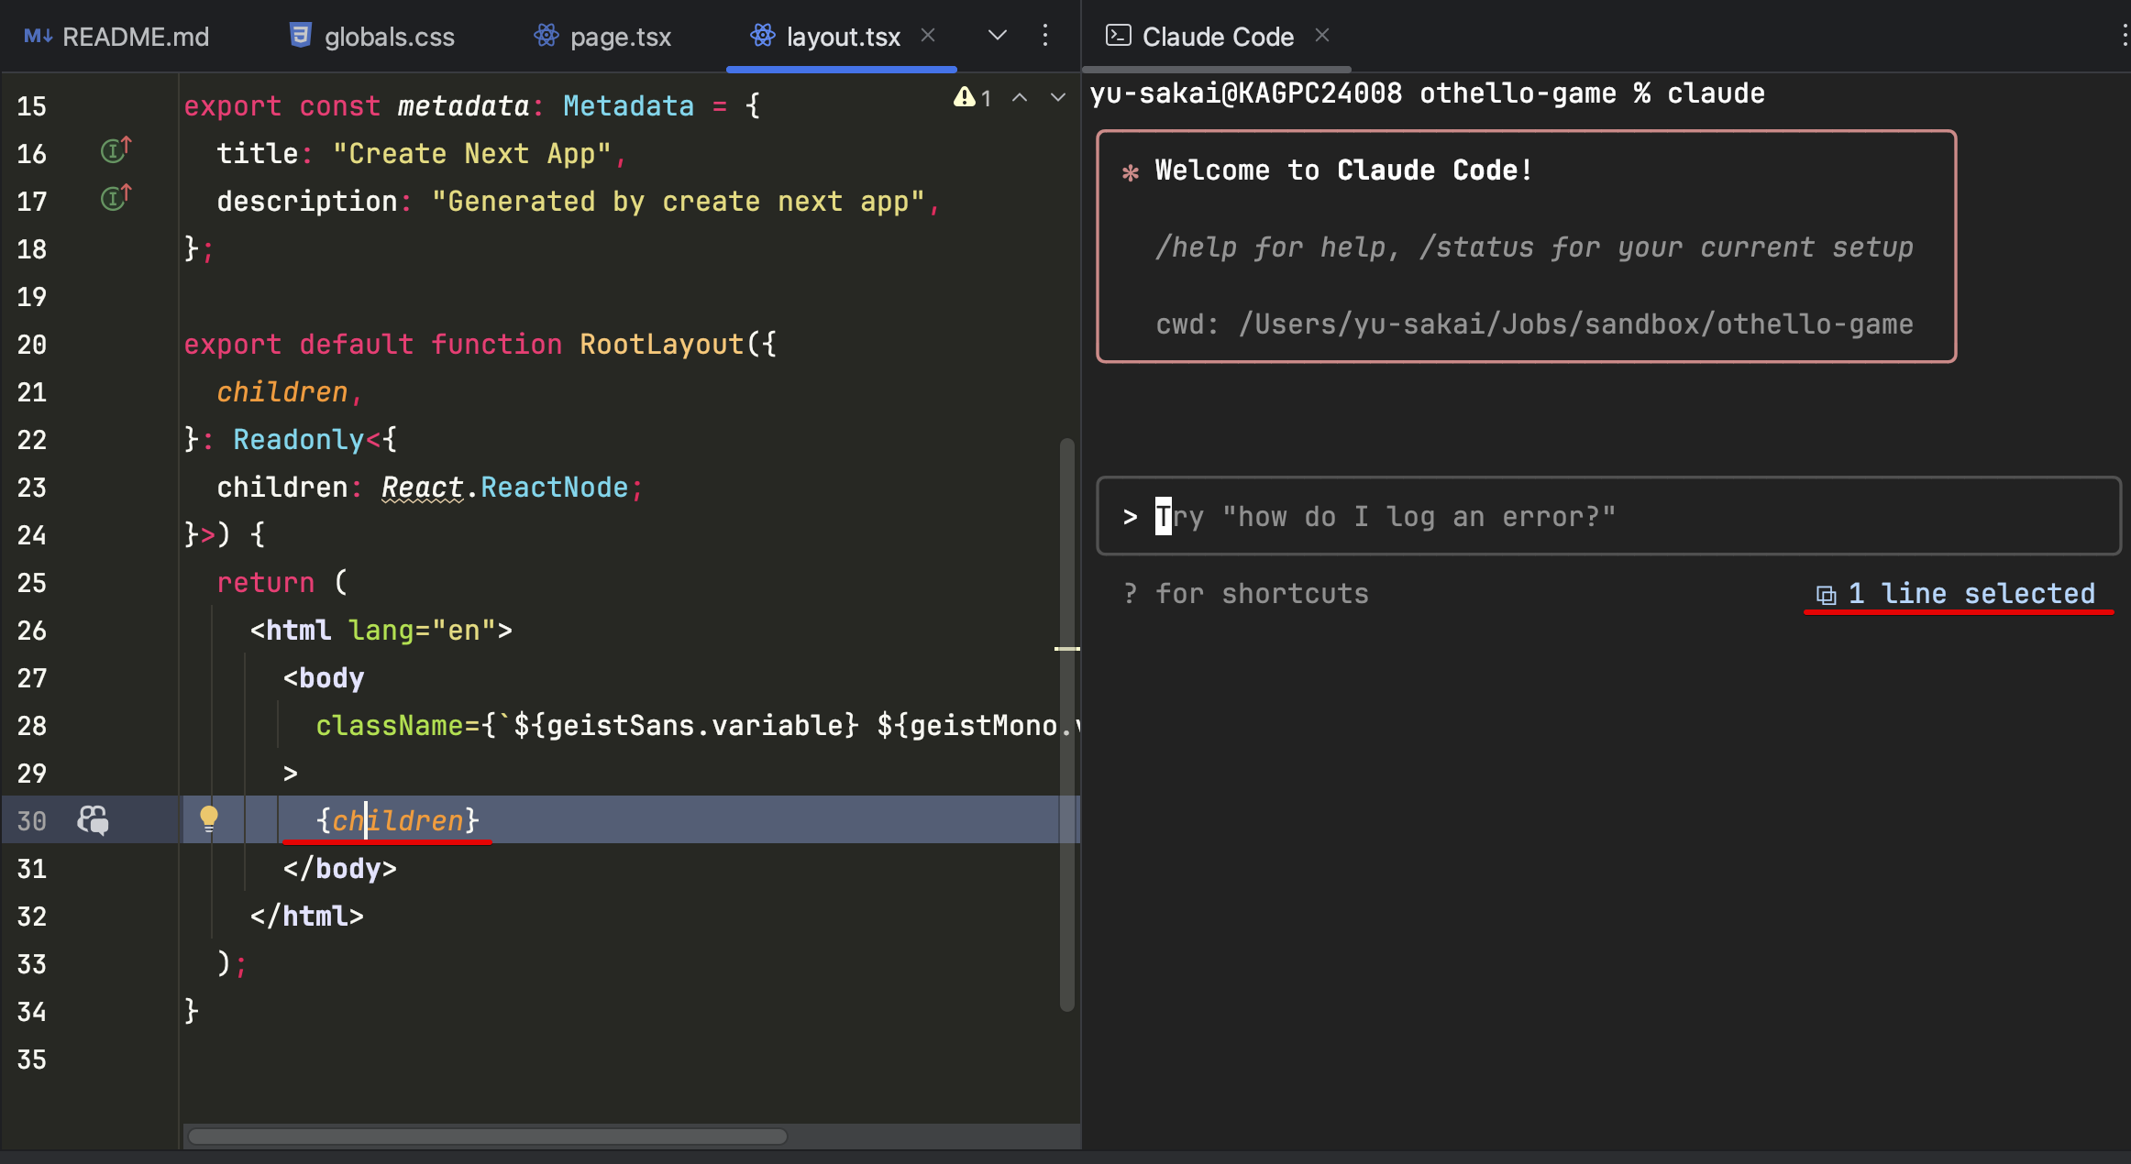Close the layout.tsx editor tab
The height and width of the screenshot is (1164, 2131).
coord(928,35)
